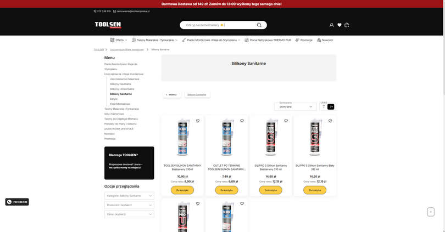Open the shopping cart icon
The image size is (445, 232).
[x=347, y=25]
